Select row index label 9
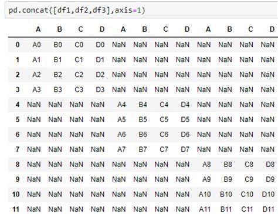 (18, 179)
